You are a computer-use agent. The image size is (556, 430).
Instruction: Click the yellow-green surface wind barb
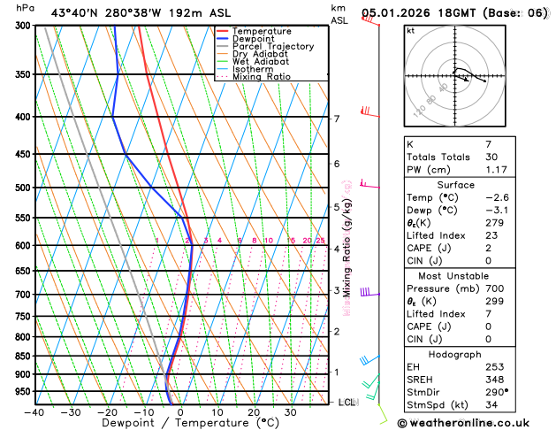click(383, 414)
